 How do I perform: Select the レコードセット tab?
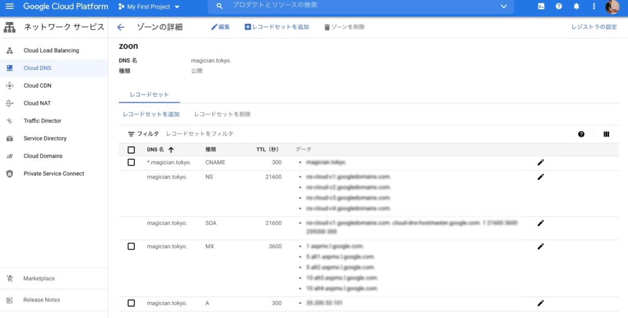click(x=149, y=95)
